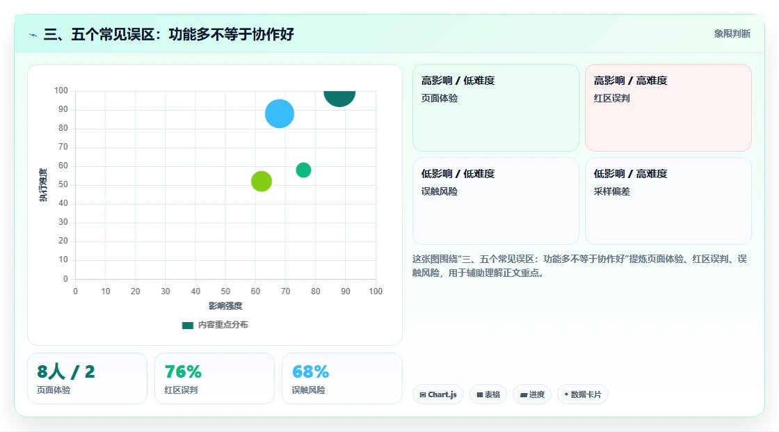This screenshot has height=432, width=779.
Task: Click the dark green legend color box
Action: [187, 326]
